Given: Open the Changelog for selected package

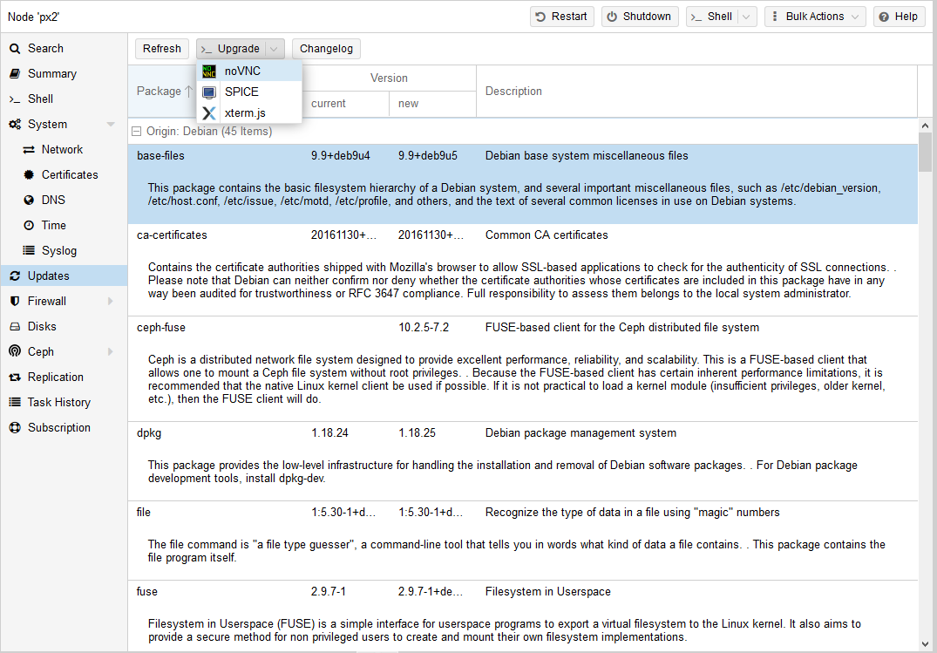Looking at the screenshot, I should (326, 49).
